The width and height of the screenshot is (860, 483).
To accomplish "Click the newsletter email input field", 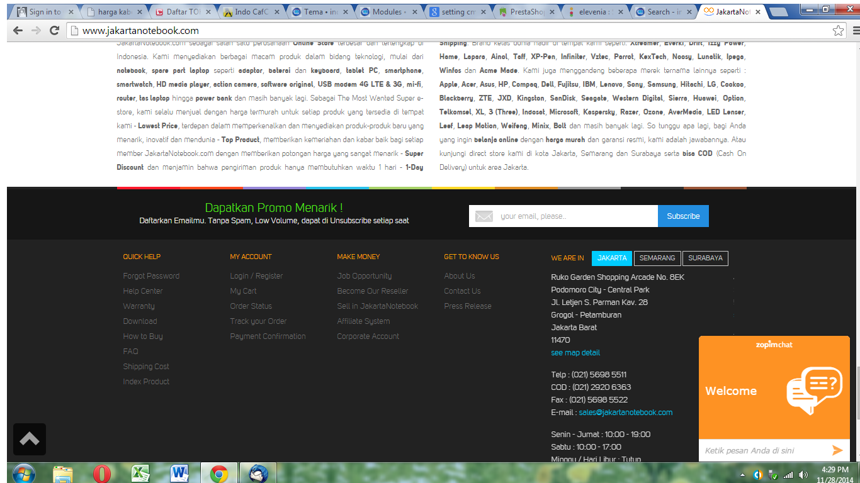I will pos(563,216).
